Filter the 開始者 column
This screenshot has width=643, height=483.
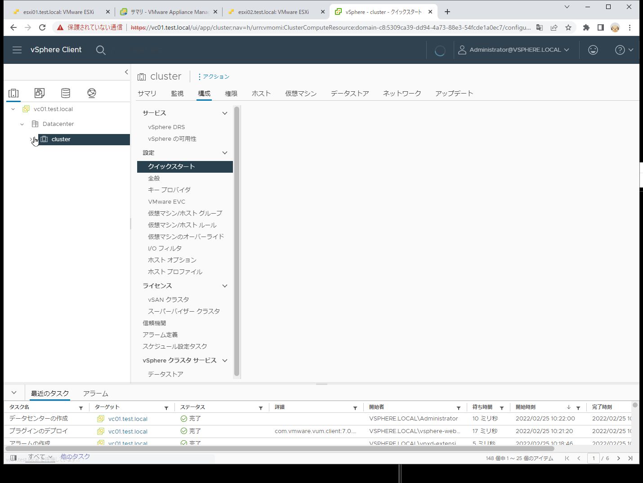tap(459, 408)
